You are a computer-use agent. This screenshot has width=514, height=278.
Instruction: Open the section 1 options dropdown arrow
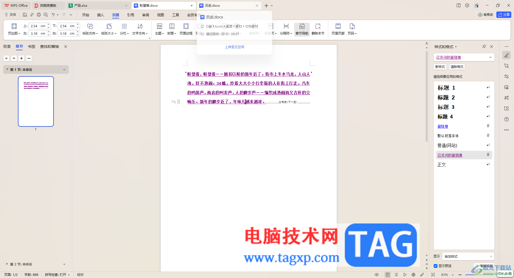coord(64,69)
